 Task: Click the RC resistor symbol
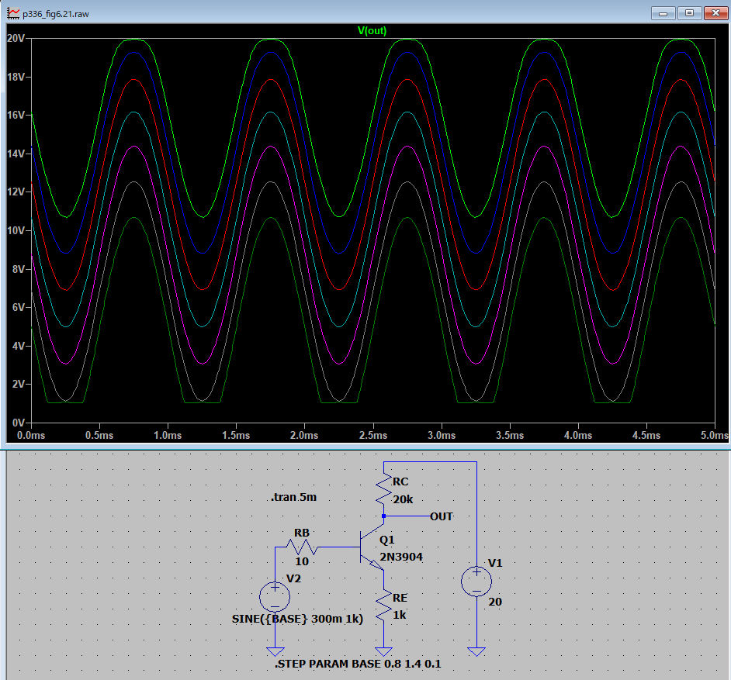pos(384,490)
